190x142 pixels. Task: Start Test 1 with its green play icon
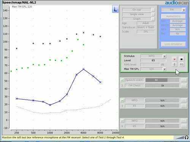click(122, 80)
